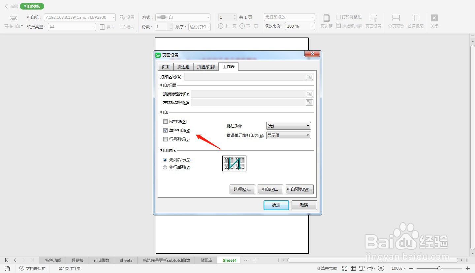Open print mode (单面打印) dropdown

183,17
